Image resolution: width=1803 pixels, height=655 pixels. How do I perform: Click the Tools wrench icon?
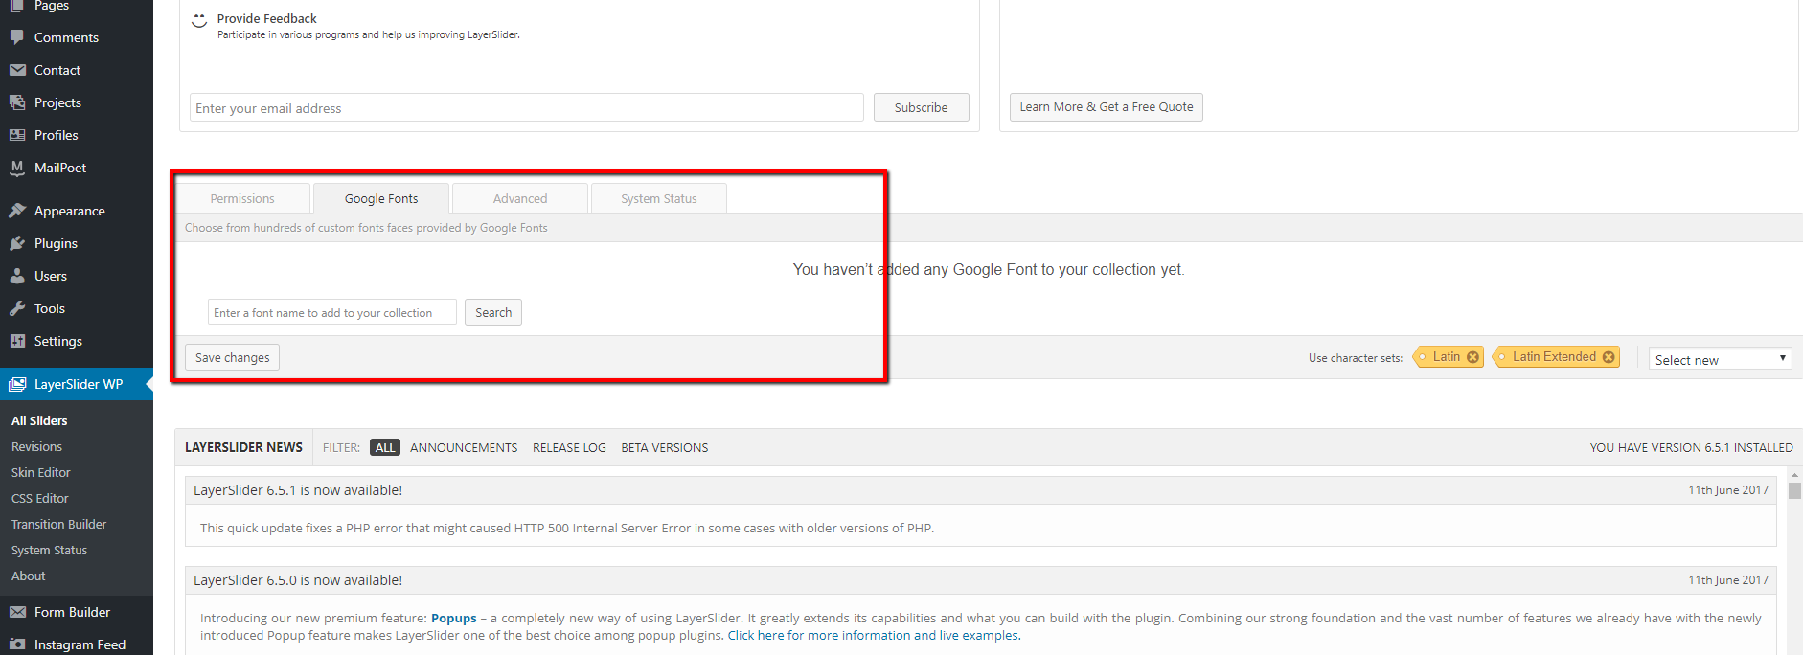(17, 308)
